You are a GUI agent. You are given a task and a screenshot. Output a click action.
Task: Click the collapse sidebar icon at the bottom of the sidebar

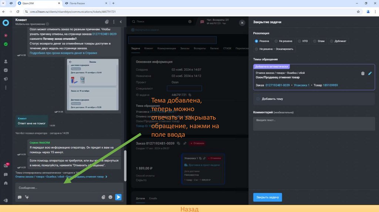click(6, 201)
